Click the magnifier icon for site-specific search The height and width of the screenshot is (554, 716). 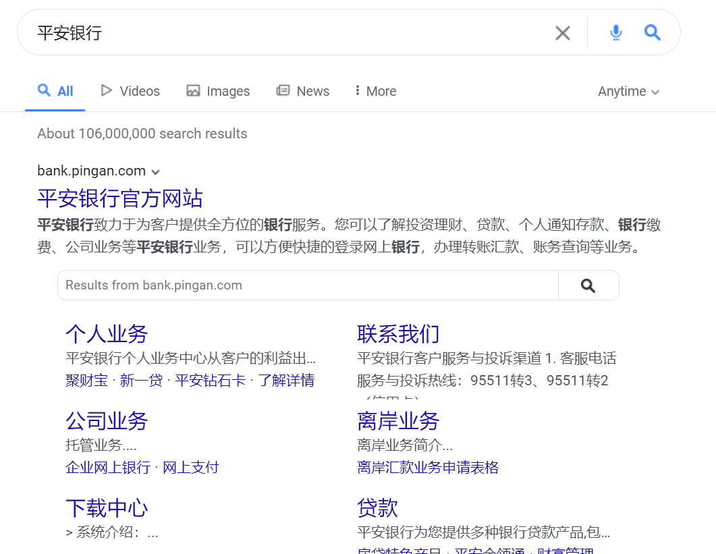[x=588, y=285]
